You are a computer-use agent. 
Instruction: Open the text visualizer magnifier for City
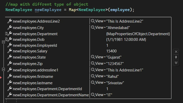point(93,28)
